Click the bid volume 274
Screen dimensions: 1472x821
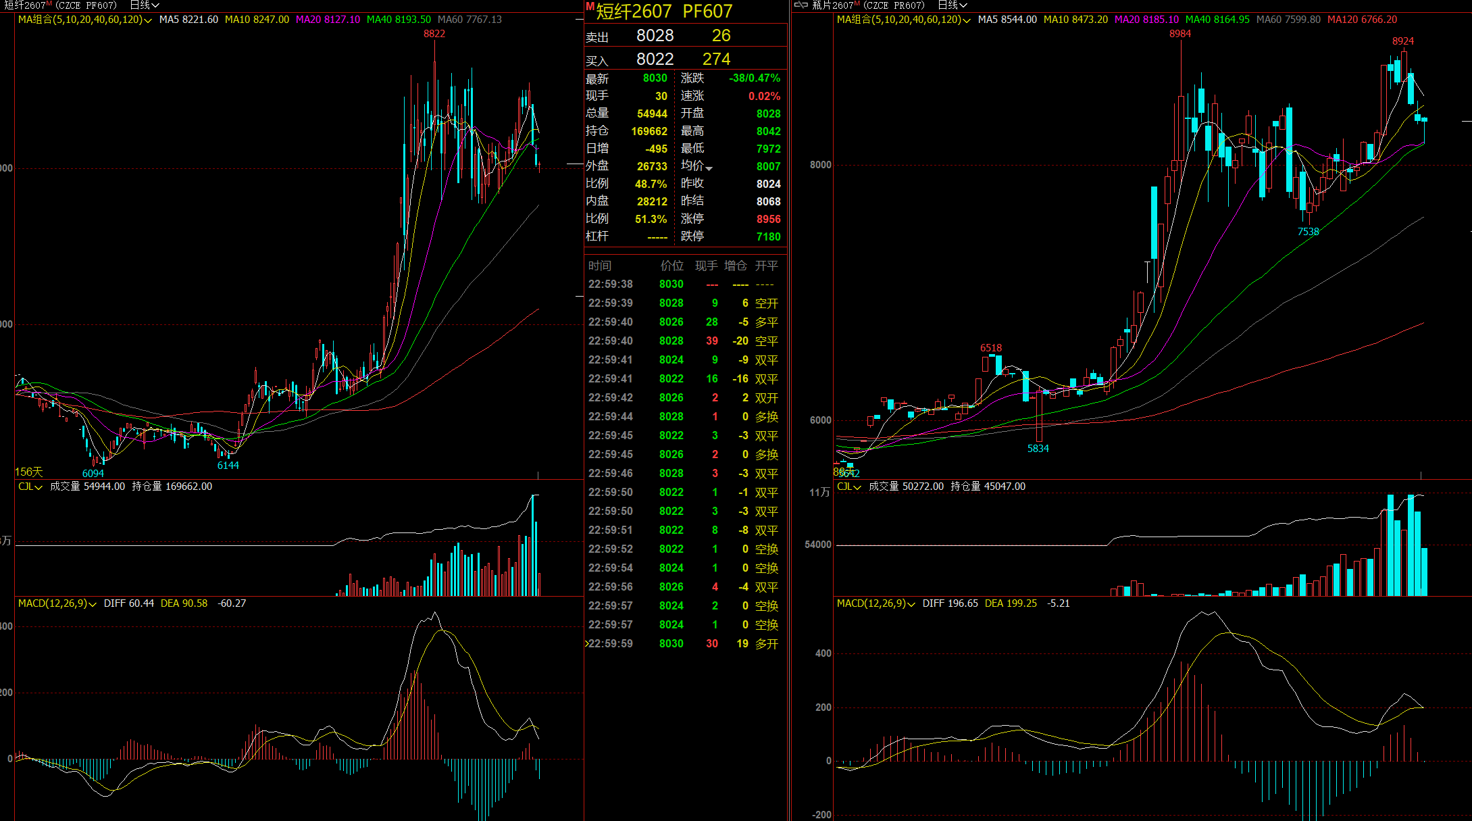[x=716, y=59]
